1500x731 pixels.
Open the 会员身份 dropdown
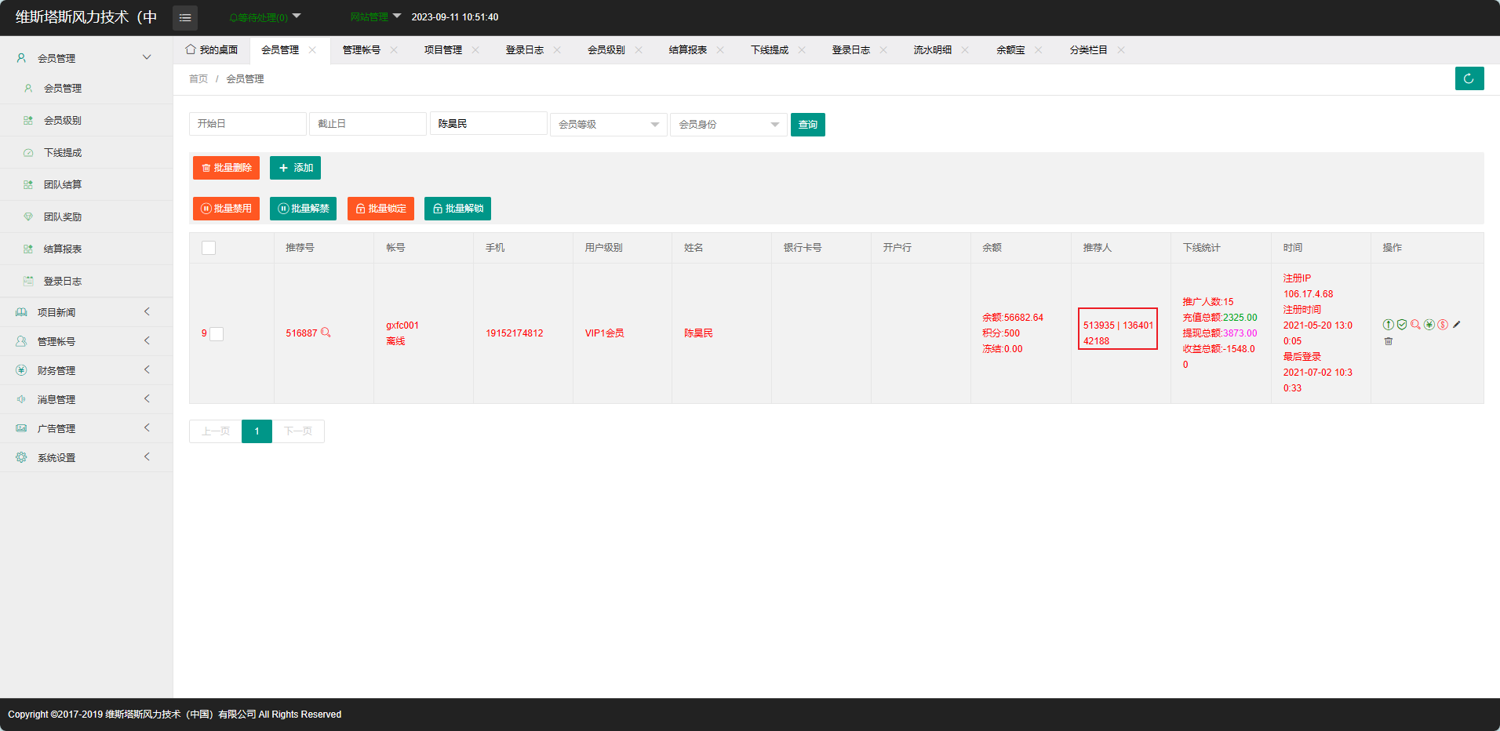tap(728, 125)
